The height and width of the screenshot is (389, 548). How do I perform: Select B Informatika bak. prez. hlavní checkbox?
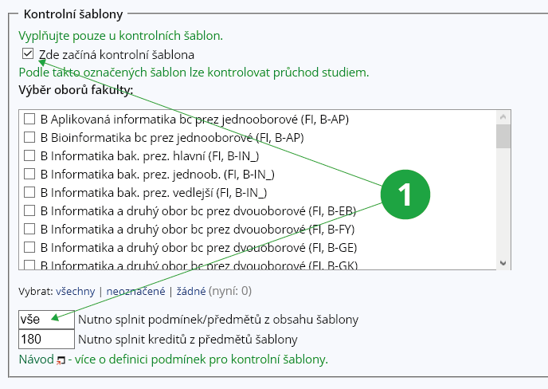click(29, 155)
